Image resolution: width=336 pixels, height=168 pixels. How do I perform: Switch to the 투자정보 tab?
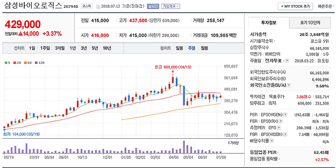point(269,23)
